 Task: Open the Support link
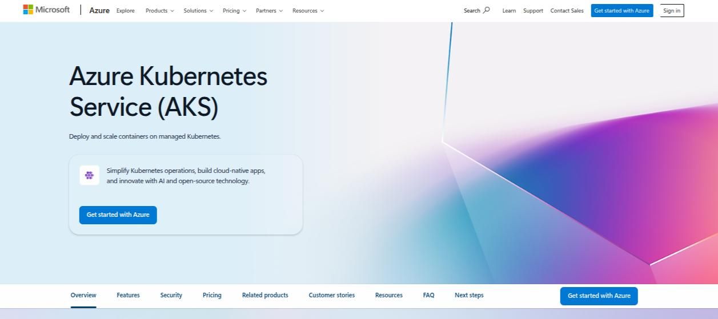coord(533,10)
